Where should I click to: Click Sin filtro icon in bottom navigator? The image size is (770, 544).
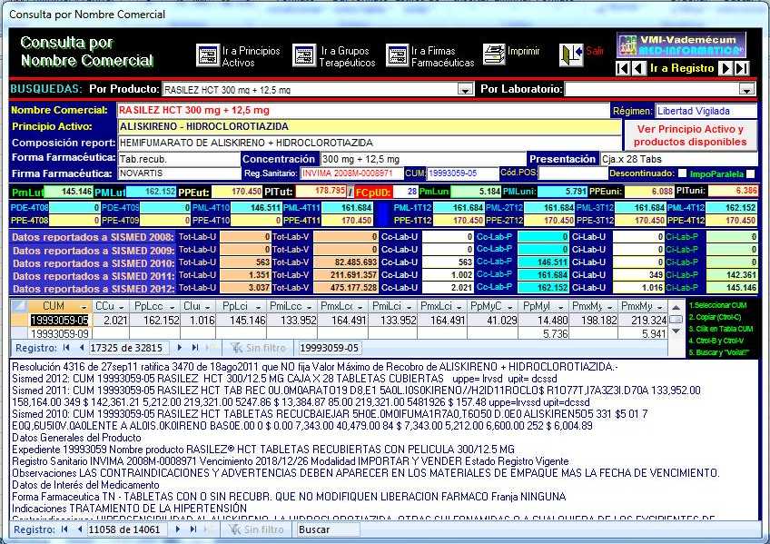point(235,529)
